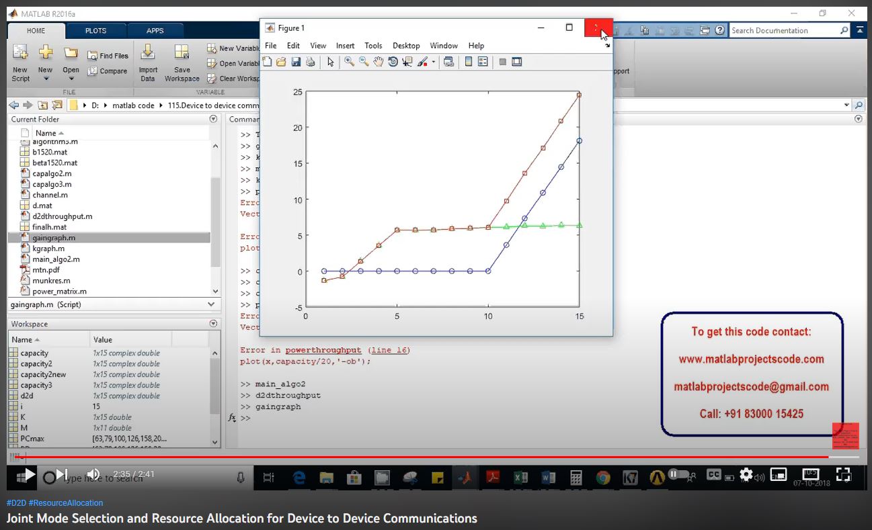The height and width of the screenshot is (530, 872).
Task: Mute the video with the speaker icon
Action: click(x=93, y=474)
